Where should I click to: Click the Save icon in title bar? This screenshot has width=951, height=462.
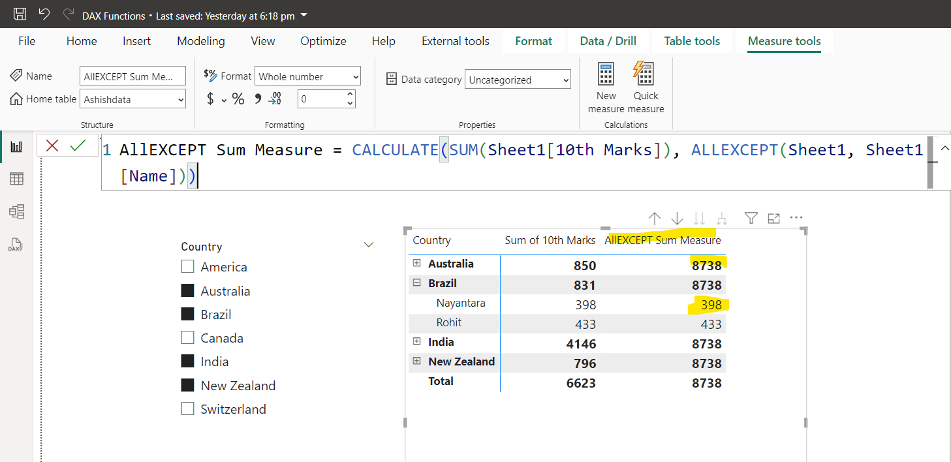click(20, 14)
